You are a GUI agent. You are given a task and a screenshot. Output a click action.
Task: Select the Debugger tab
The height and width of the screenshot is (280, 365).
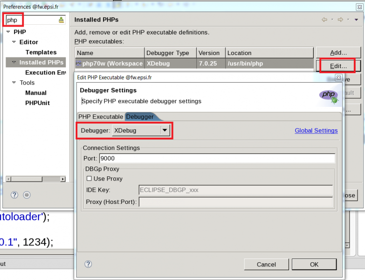[x=140, y=117]
